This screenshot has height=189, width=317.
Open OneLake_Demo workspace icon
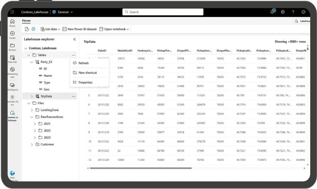pos(12,100)
